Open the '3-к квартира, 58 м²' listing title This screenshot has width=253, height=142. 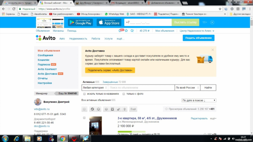click(147, 118)
